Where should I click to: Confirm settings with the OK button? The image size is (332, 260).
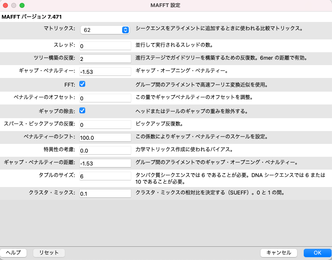pyautogui.click(x=317, y=253)
